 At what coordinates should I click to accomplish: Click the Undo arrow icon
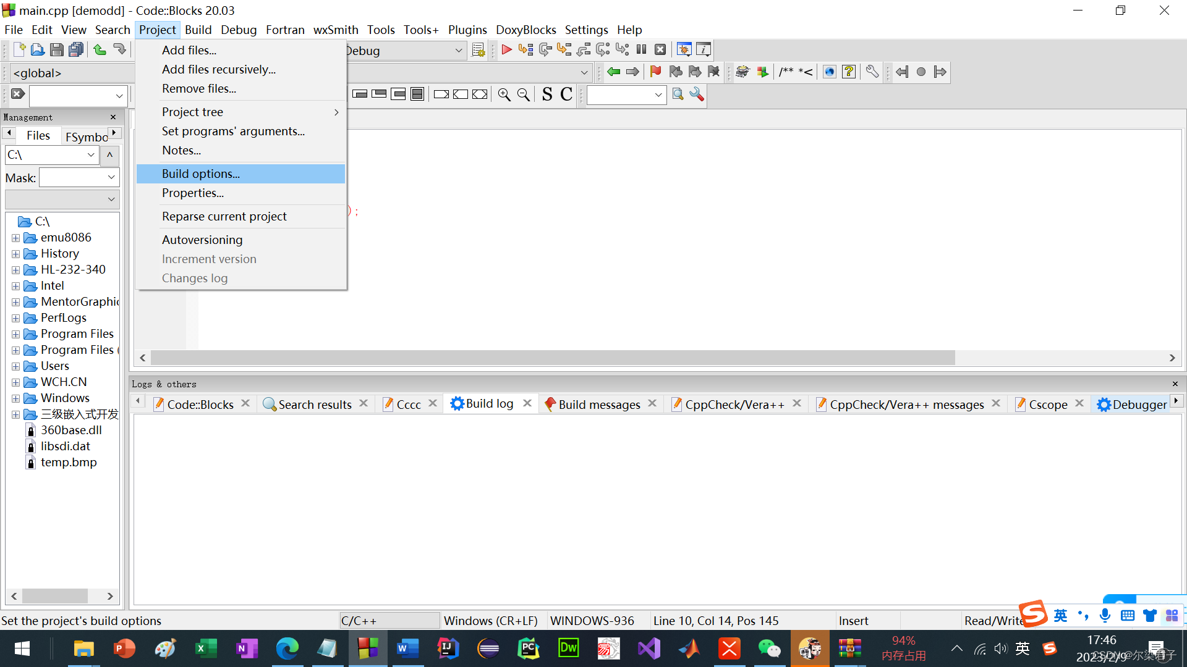99,49
